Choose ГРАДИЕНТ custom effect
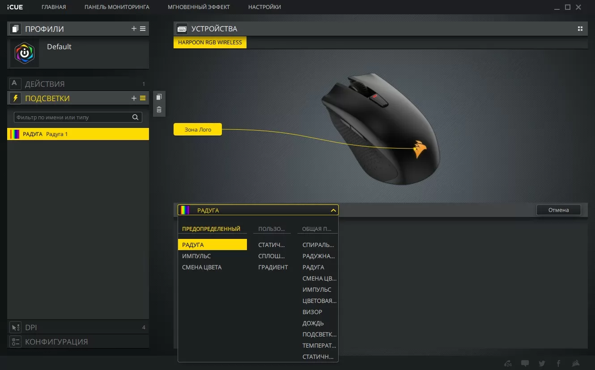This screenshot has height=370, width=595. tap(273, 267)
